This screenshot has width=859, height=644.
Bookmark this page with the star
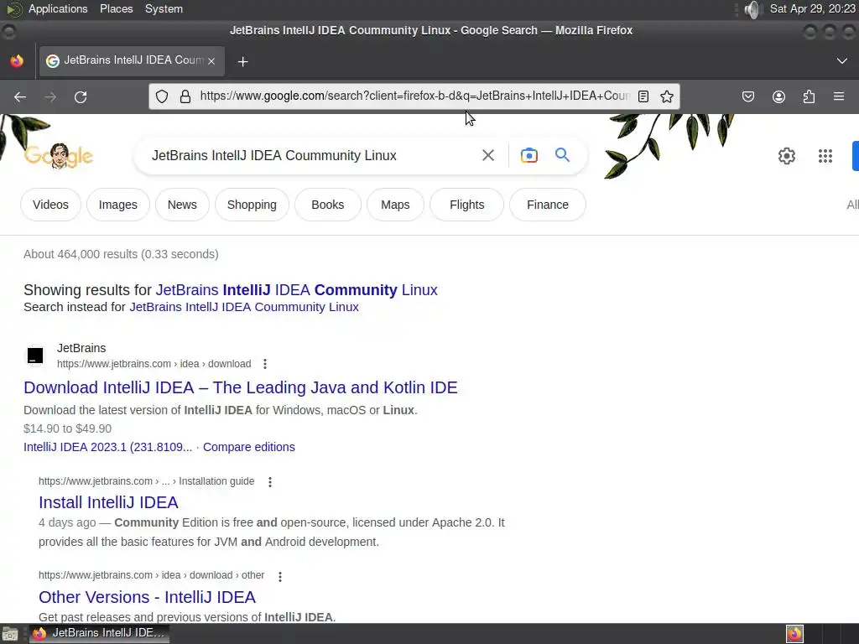coord(667,96)
